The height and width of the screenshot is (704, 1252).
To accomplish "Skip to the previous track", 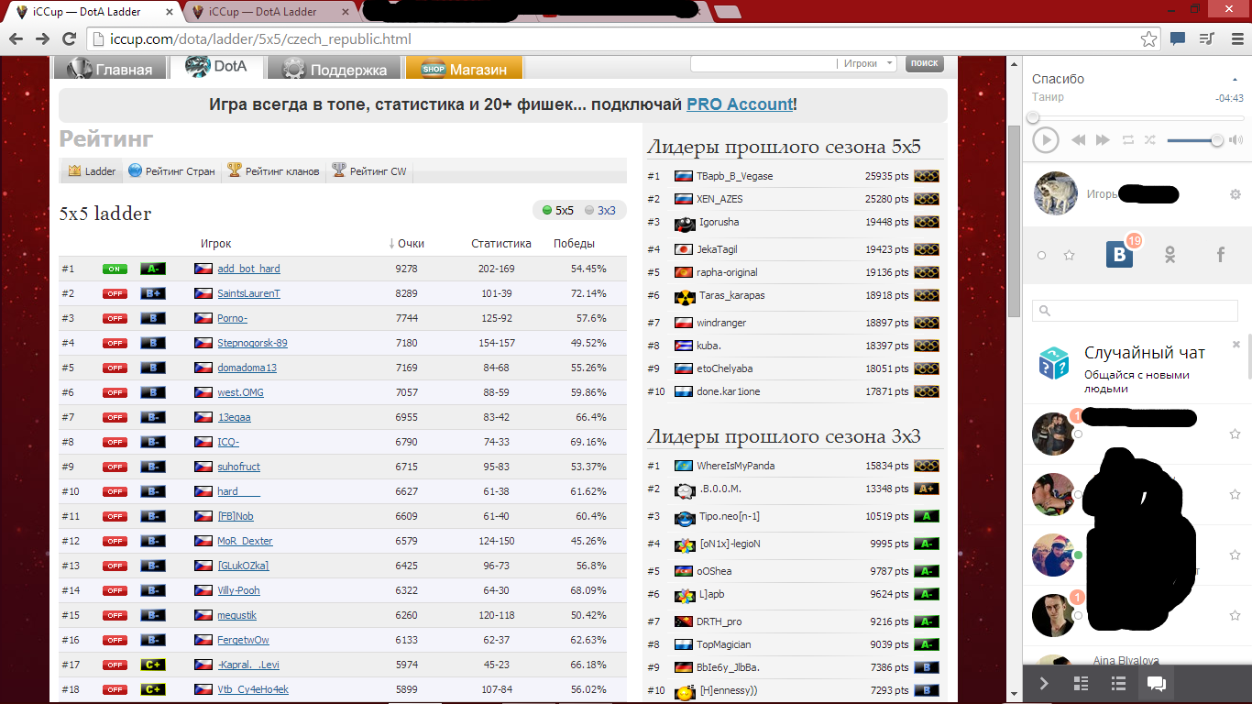I will coord(1079,140).
